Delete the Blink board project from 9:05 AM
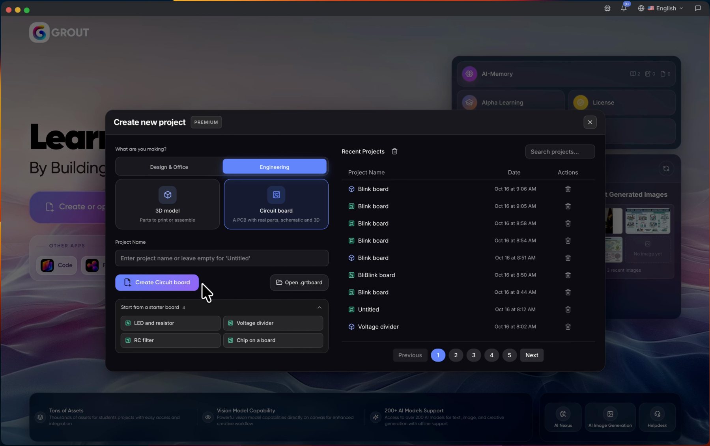 [568, 206]
